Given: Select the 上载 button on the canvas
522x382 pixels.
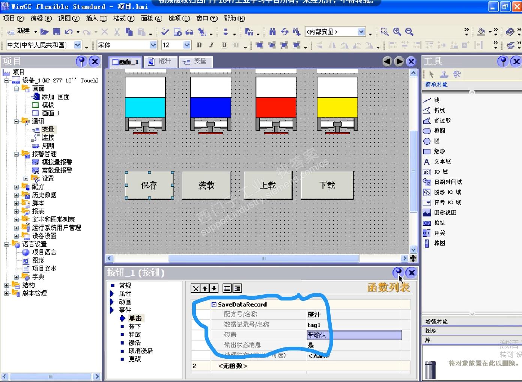Looking at the screenshot, I should 268,185.
